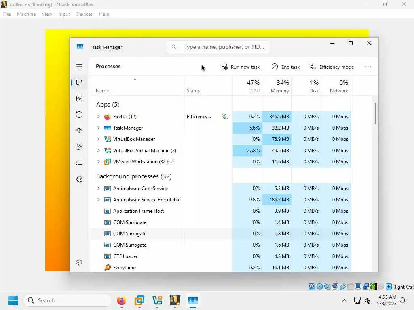Click the efficiency leaf icon on Firefox row
The image size is (414, 310).
225,117
